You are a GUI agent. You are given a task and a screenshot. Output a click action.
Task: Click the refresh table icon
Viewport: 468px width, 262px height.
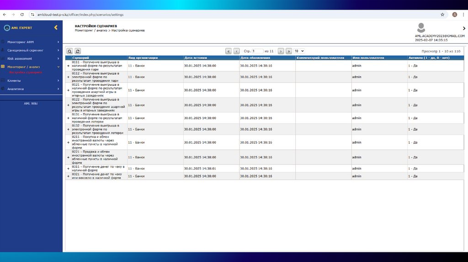(78, 51)
